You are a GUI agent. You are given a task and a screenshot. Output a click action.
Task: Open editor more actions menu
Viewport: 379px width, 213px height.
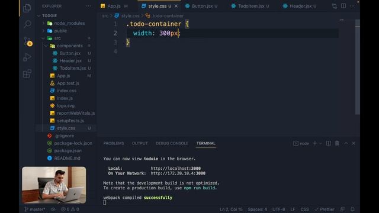pos(352,6)
